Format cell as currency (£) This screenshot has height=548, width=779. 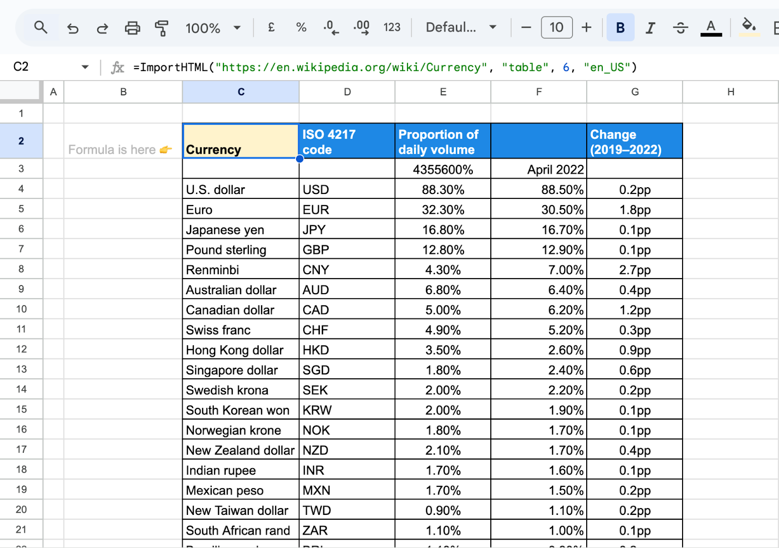coord(271,28)
